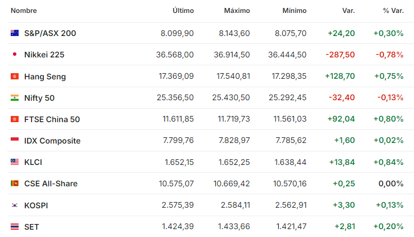Open the IDX Composite index link

[x=52, y=141]
